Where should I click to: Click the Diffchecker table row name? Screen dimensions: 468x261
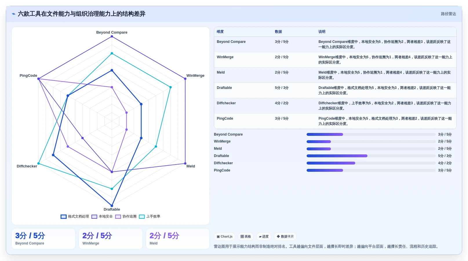[226, 103]
